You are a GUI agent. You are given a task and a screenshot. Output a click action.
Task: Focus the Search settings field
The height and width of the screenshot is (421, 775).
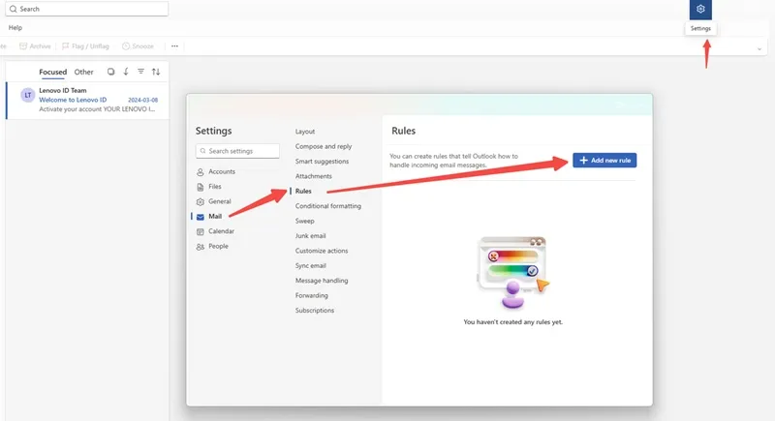point(237,151)
